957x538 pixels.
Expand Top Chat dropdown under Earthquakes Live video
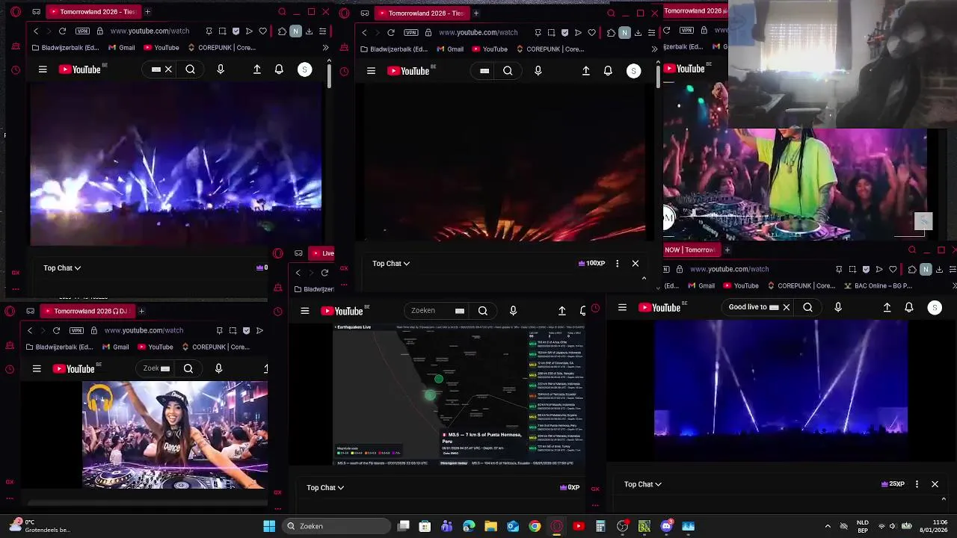pos(325,487)
